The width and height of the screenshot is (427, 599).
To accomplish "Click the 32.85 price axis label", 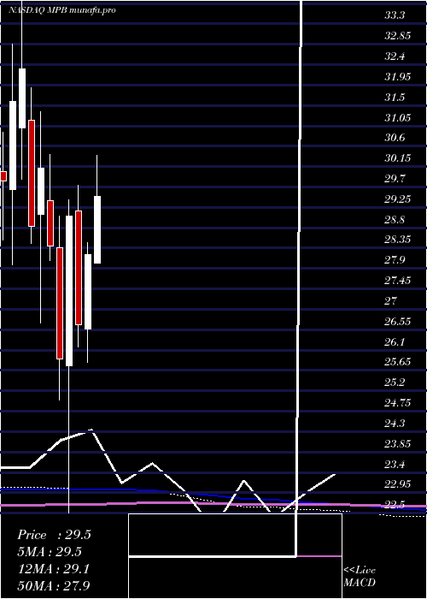I will pos(398,36).
